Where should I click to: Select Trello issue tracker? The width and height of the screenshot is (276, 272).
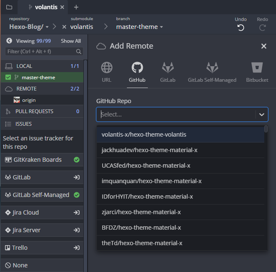pos(42,248)
